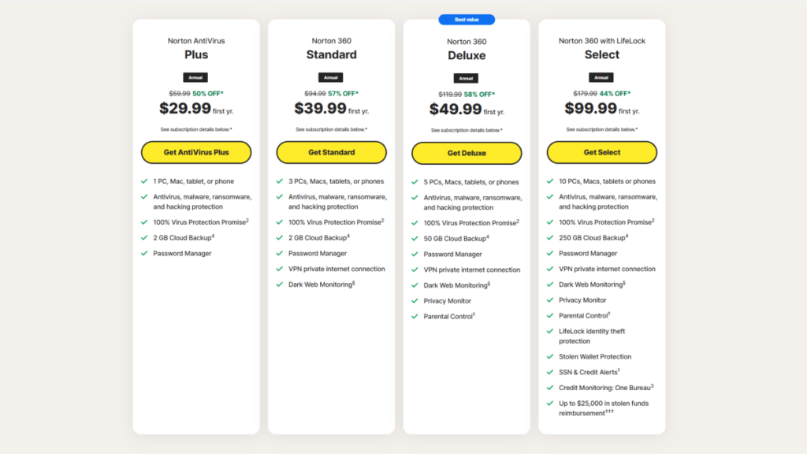Expand subscription details under the Standard plan
This screenshot has height=454, width=807.
click(331, 128)
